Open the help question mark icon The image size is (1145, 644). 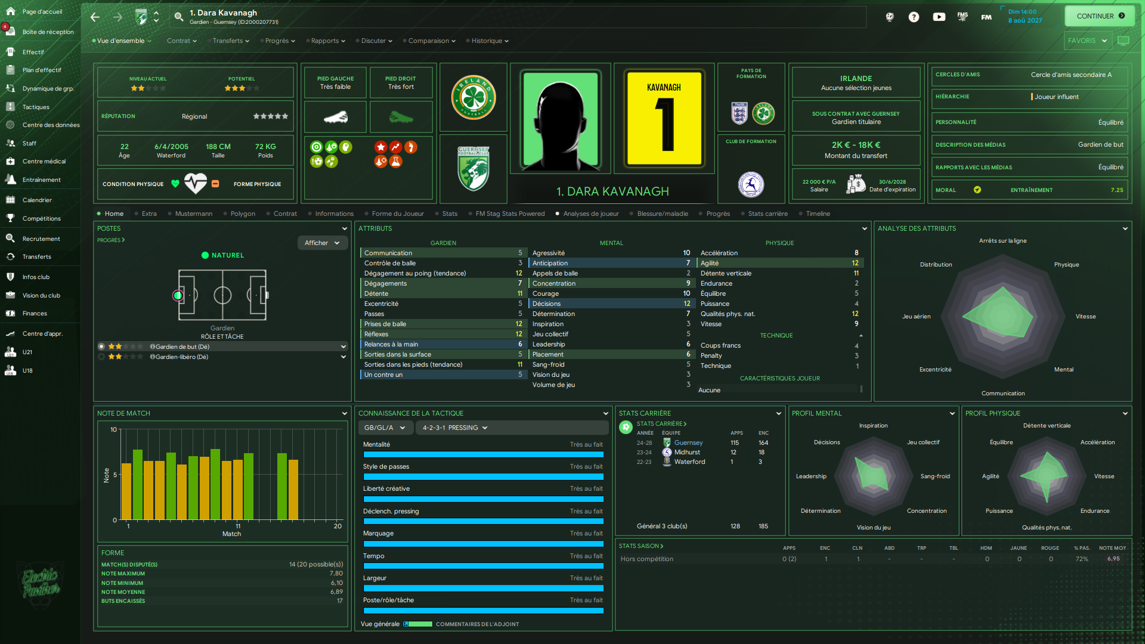click(914, 17)
